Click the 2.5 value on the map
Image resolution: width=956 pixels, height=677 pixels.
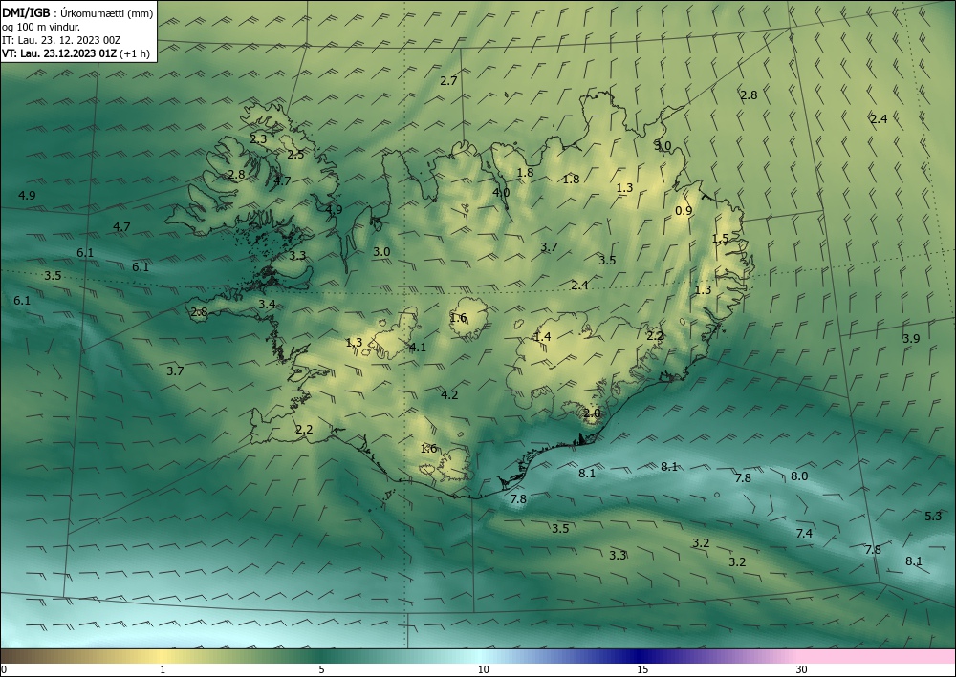(x=295, y=154)
